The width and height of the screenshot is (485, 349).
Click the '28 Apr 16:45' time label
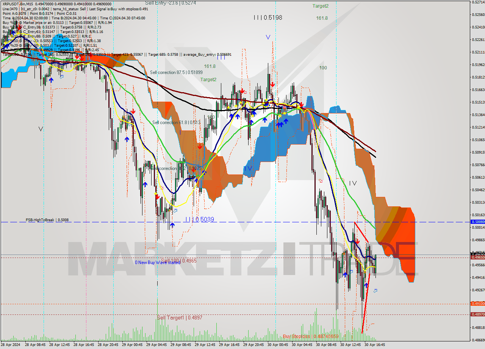click(x=84, y=345)
